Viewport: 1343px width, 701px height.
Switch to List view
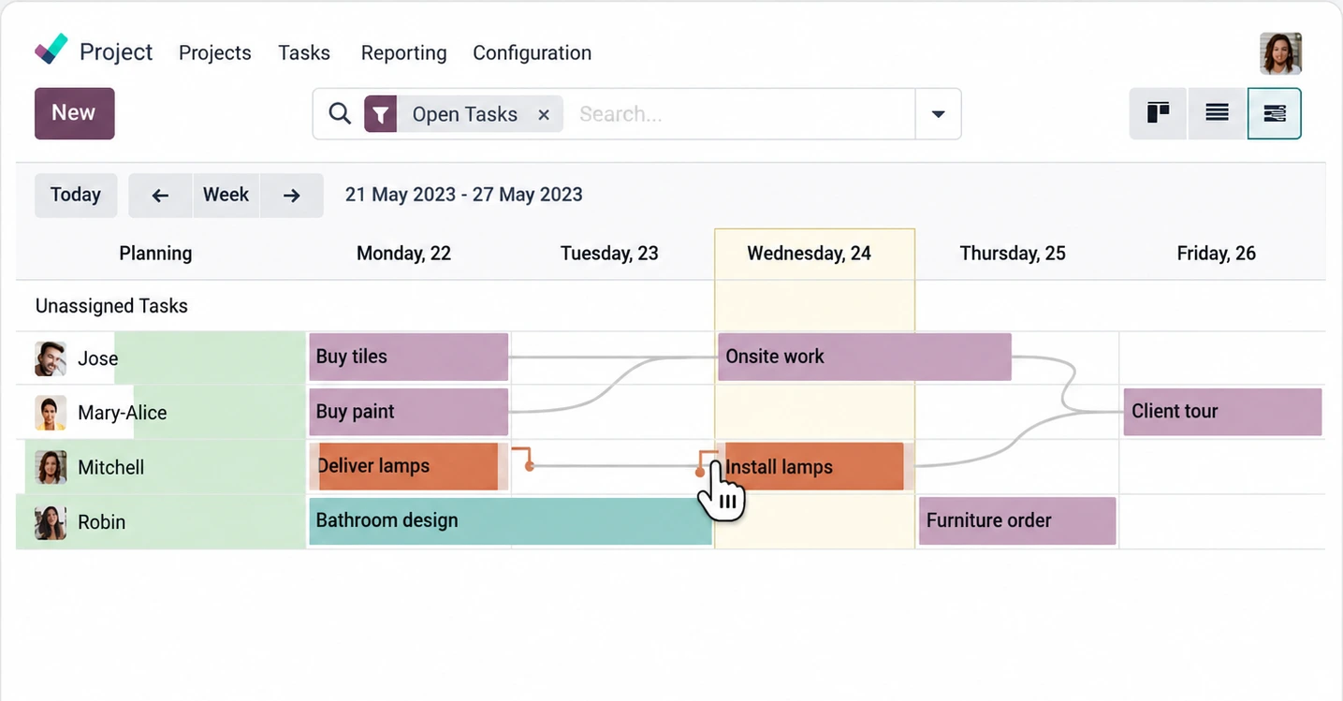(1217, 113)
